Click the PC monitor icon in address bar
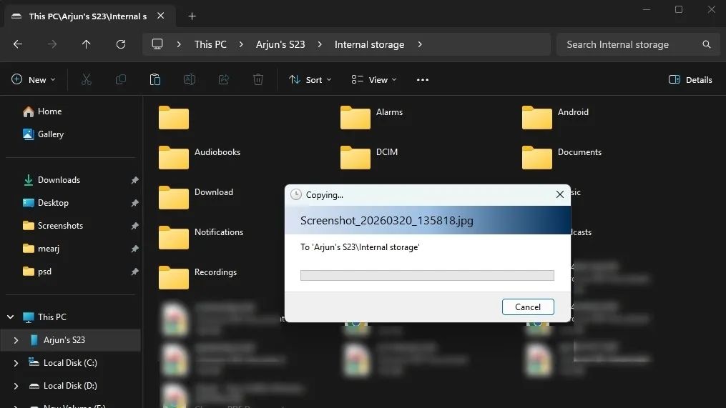 click(157, 44)
